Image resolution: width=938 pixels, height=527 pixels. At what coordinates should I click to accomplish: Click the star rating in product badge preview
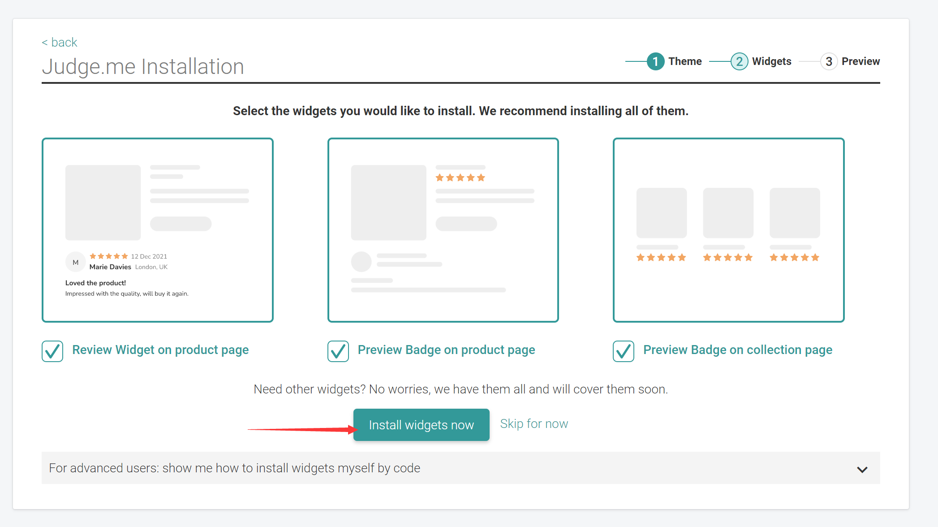460,178
